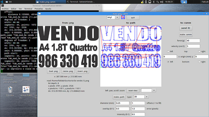The height and width of the screenshot is (117, 209).
Task: Click the force (g) input field
Action: pos(193,41)
